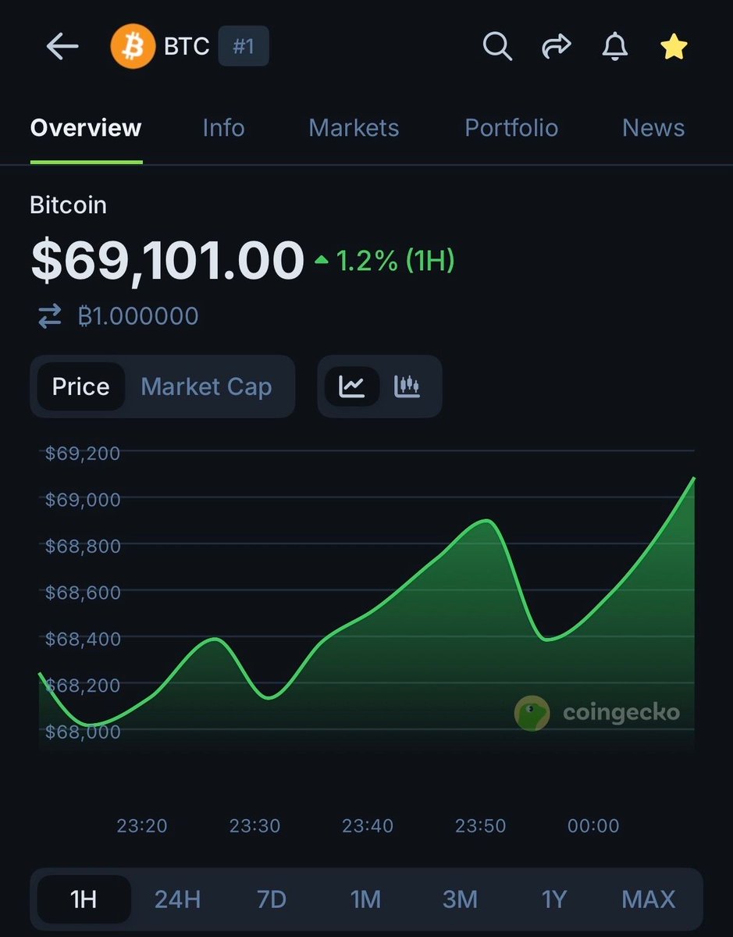
Task: Switch to the News tab
Action: tap(653, 128)
